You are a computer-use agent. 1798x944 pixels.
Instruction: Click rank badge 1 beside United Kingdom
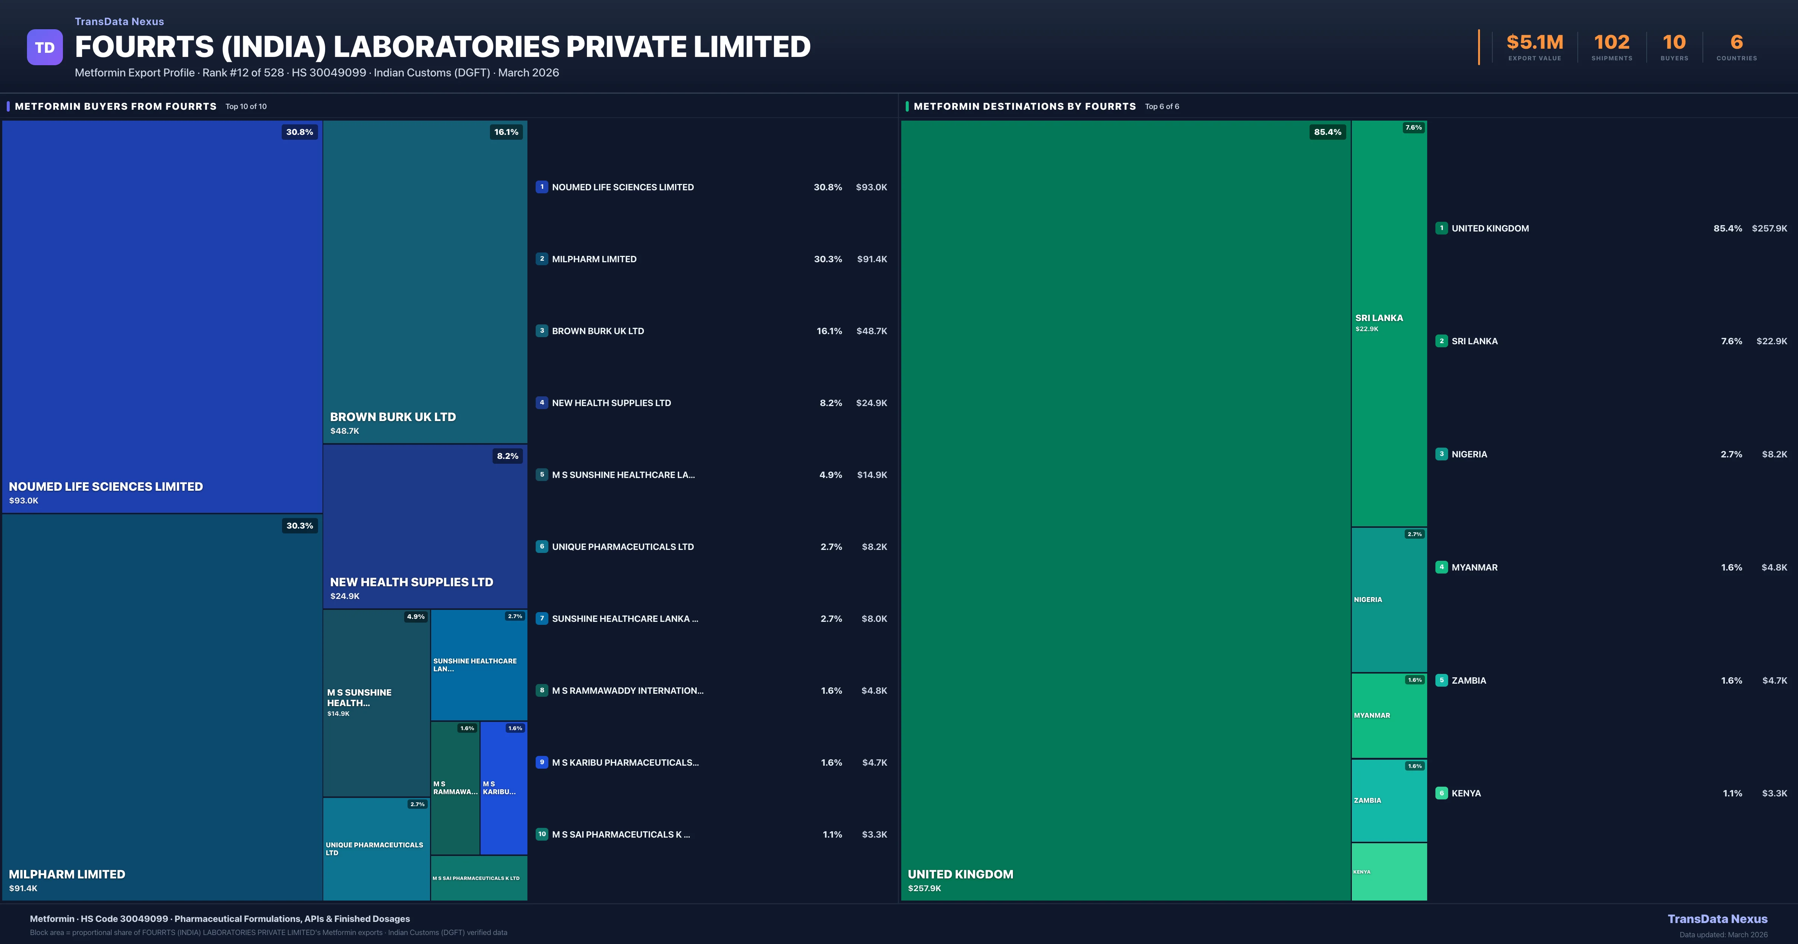click(x=1441, y=228)
